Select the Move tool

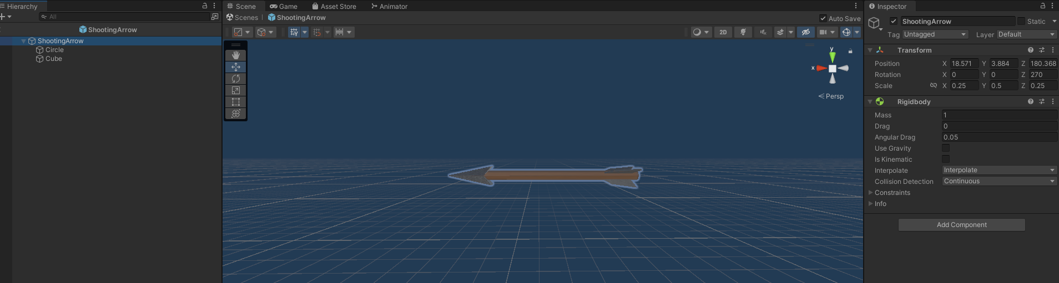[236, 66]
